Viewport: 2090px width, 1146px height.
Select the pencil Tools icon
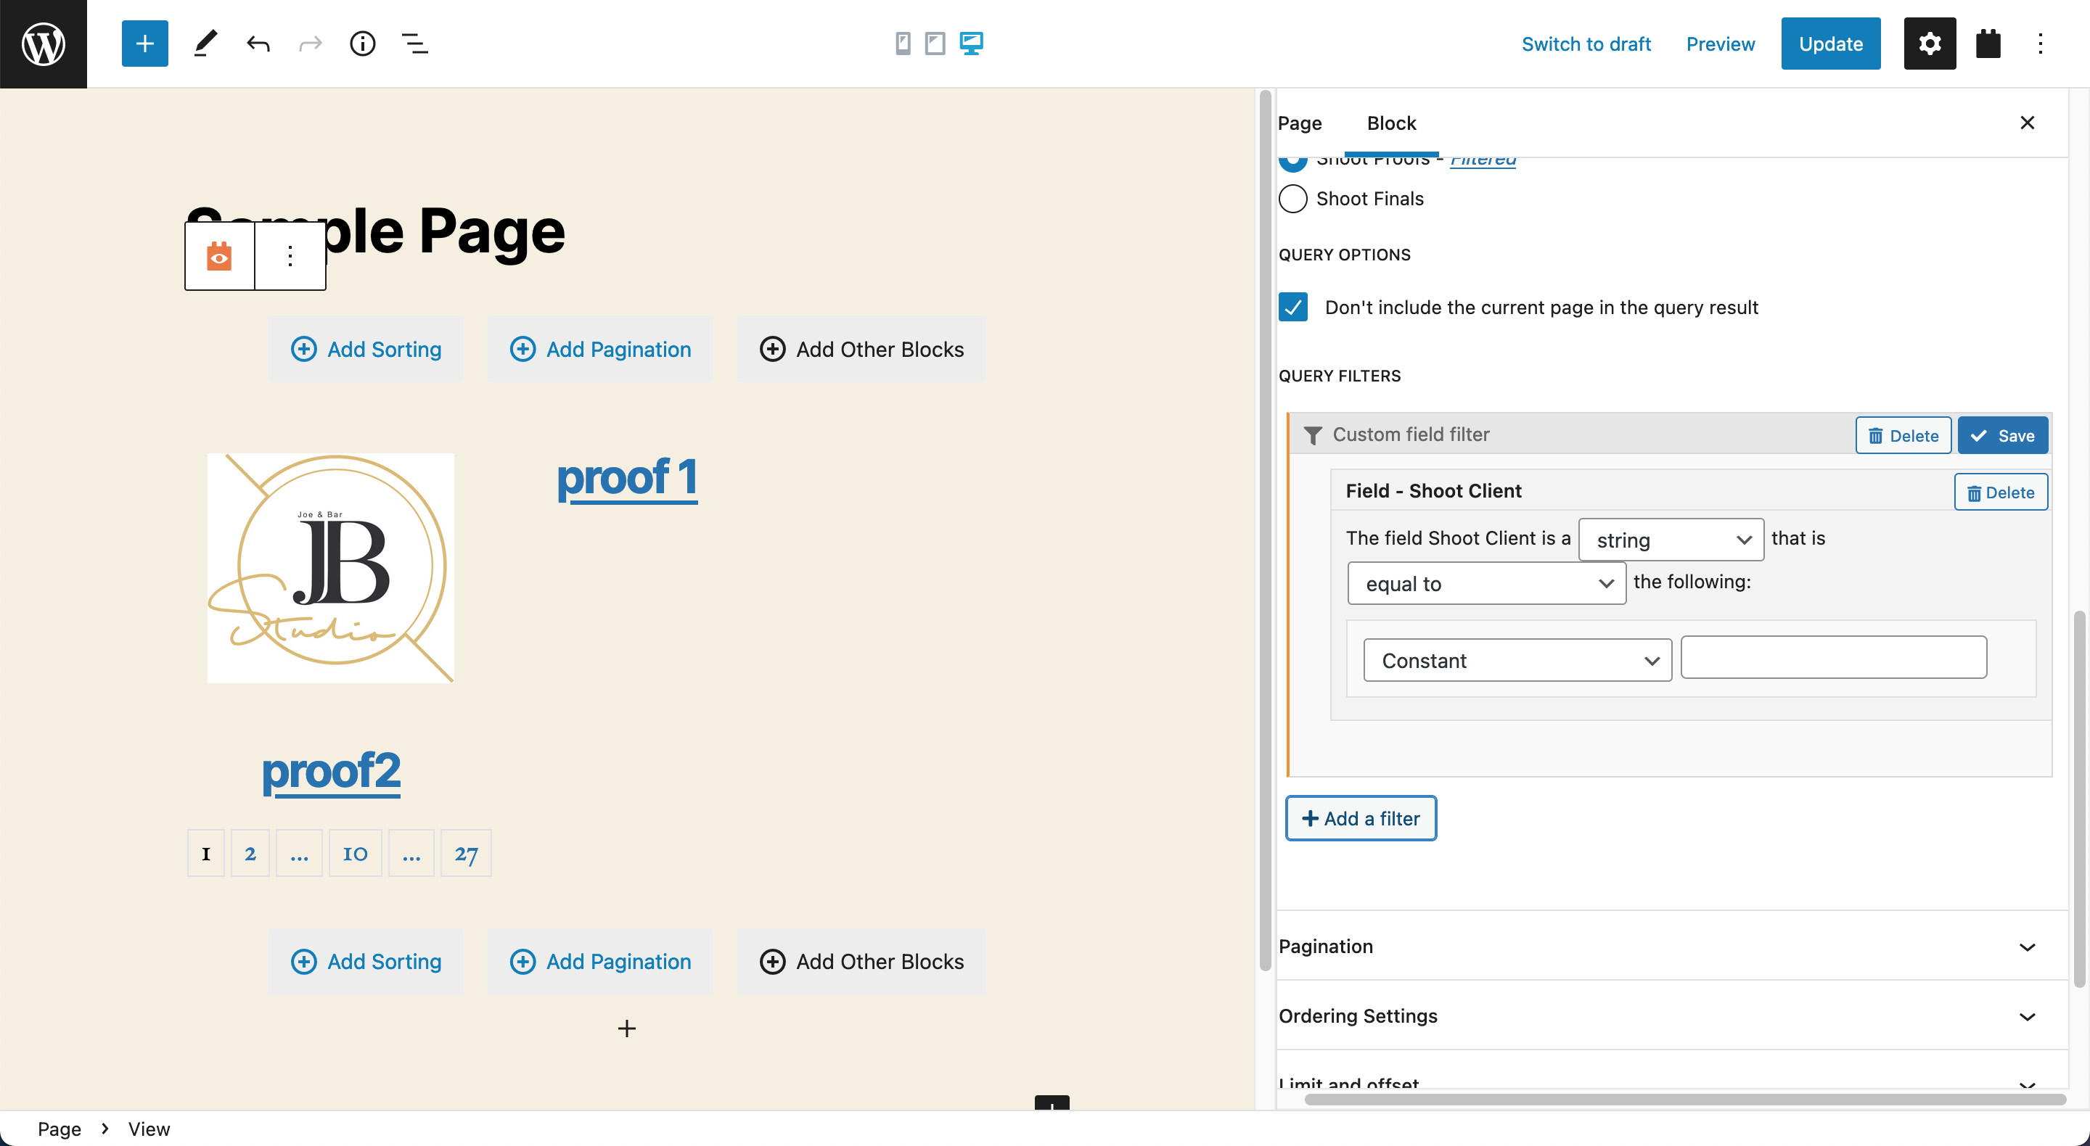pyautogui.click(x=205, y=43)
